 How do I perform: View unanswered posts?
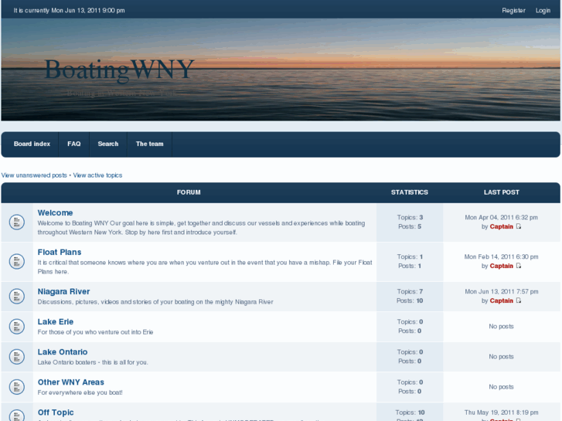(x=34, y=175)
